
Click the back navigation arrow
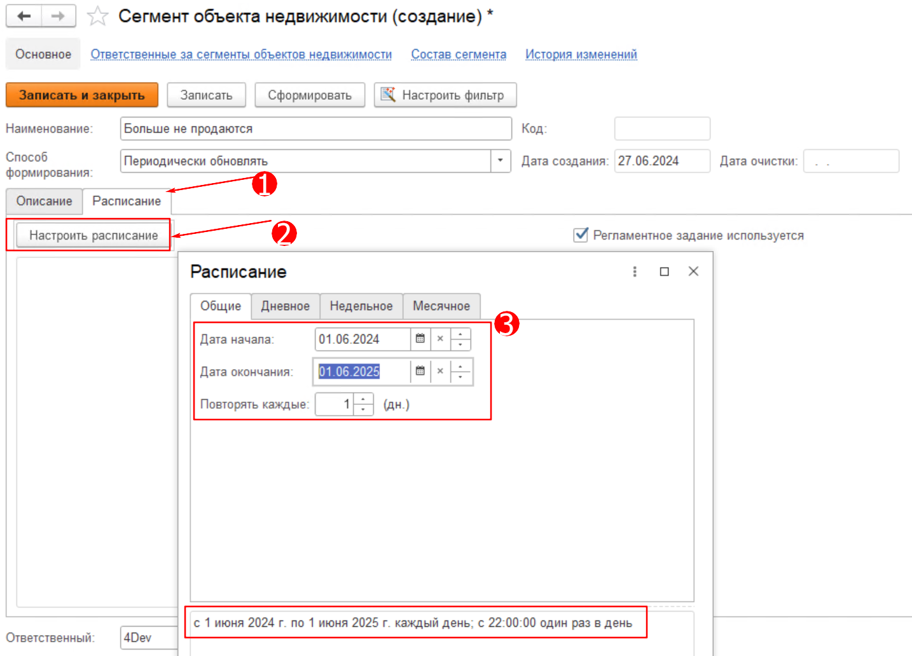pos(24,17)
